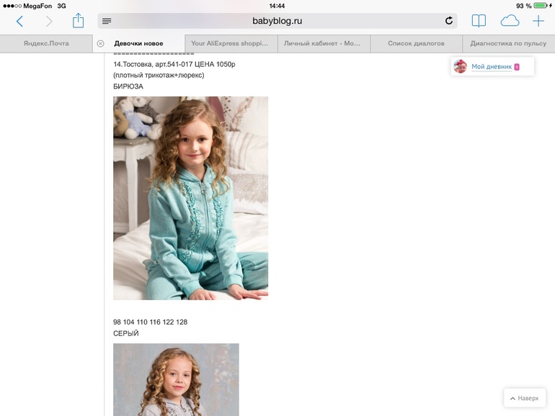Open the gray hoodie girl photo
Image resolution: width=555 pixels, height=416 pixels.
coord(176,379)
